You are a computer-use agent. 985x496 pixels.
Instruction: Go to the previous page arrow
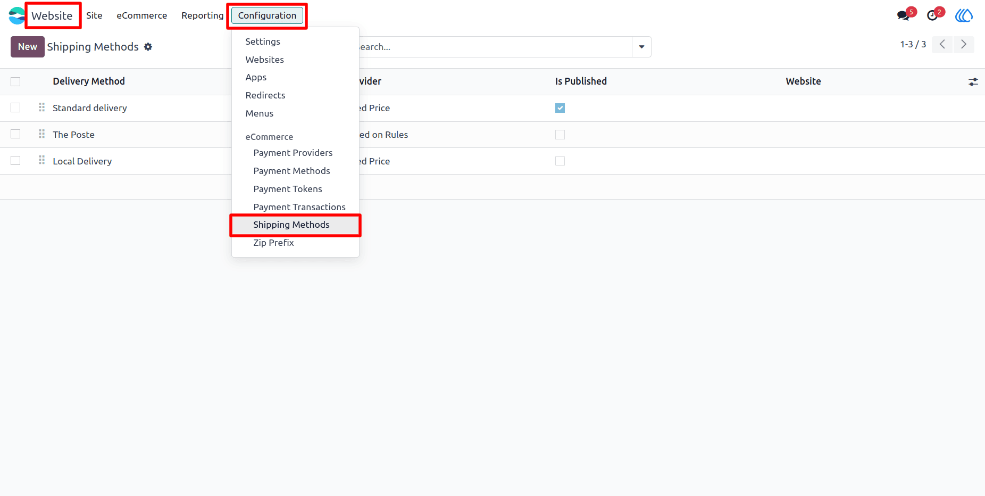coord(942,44)
